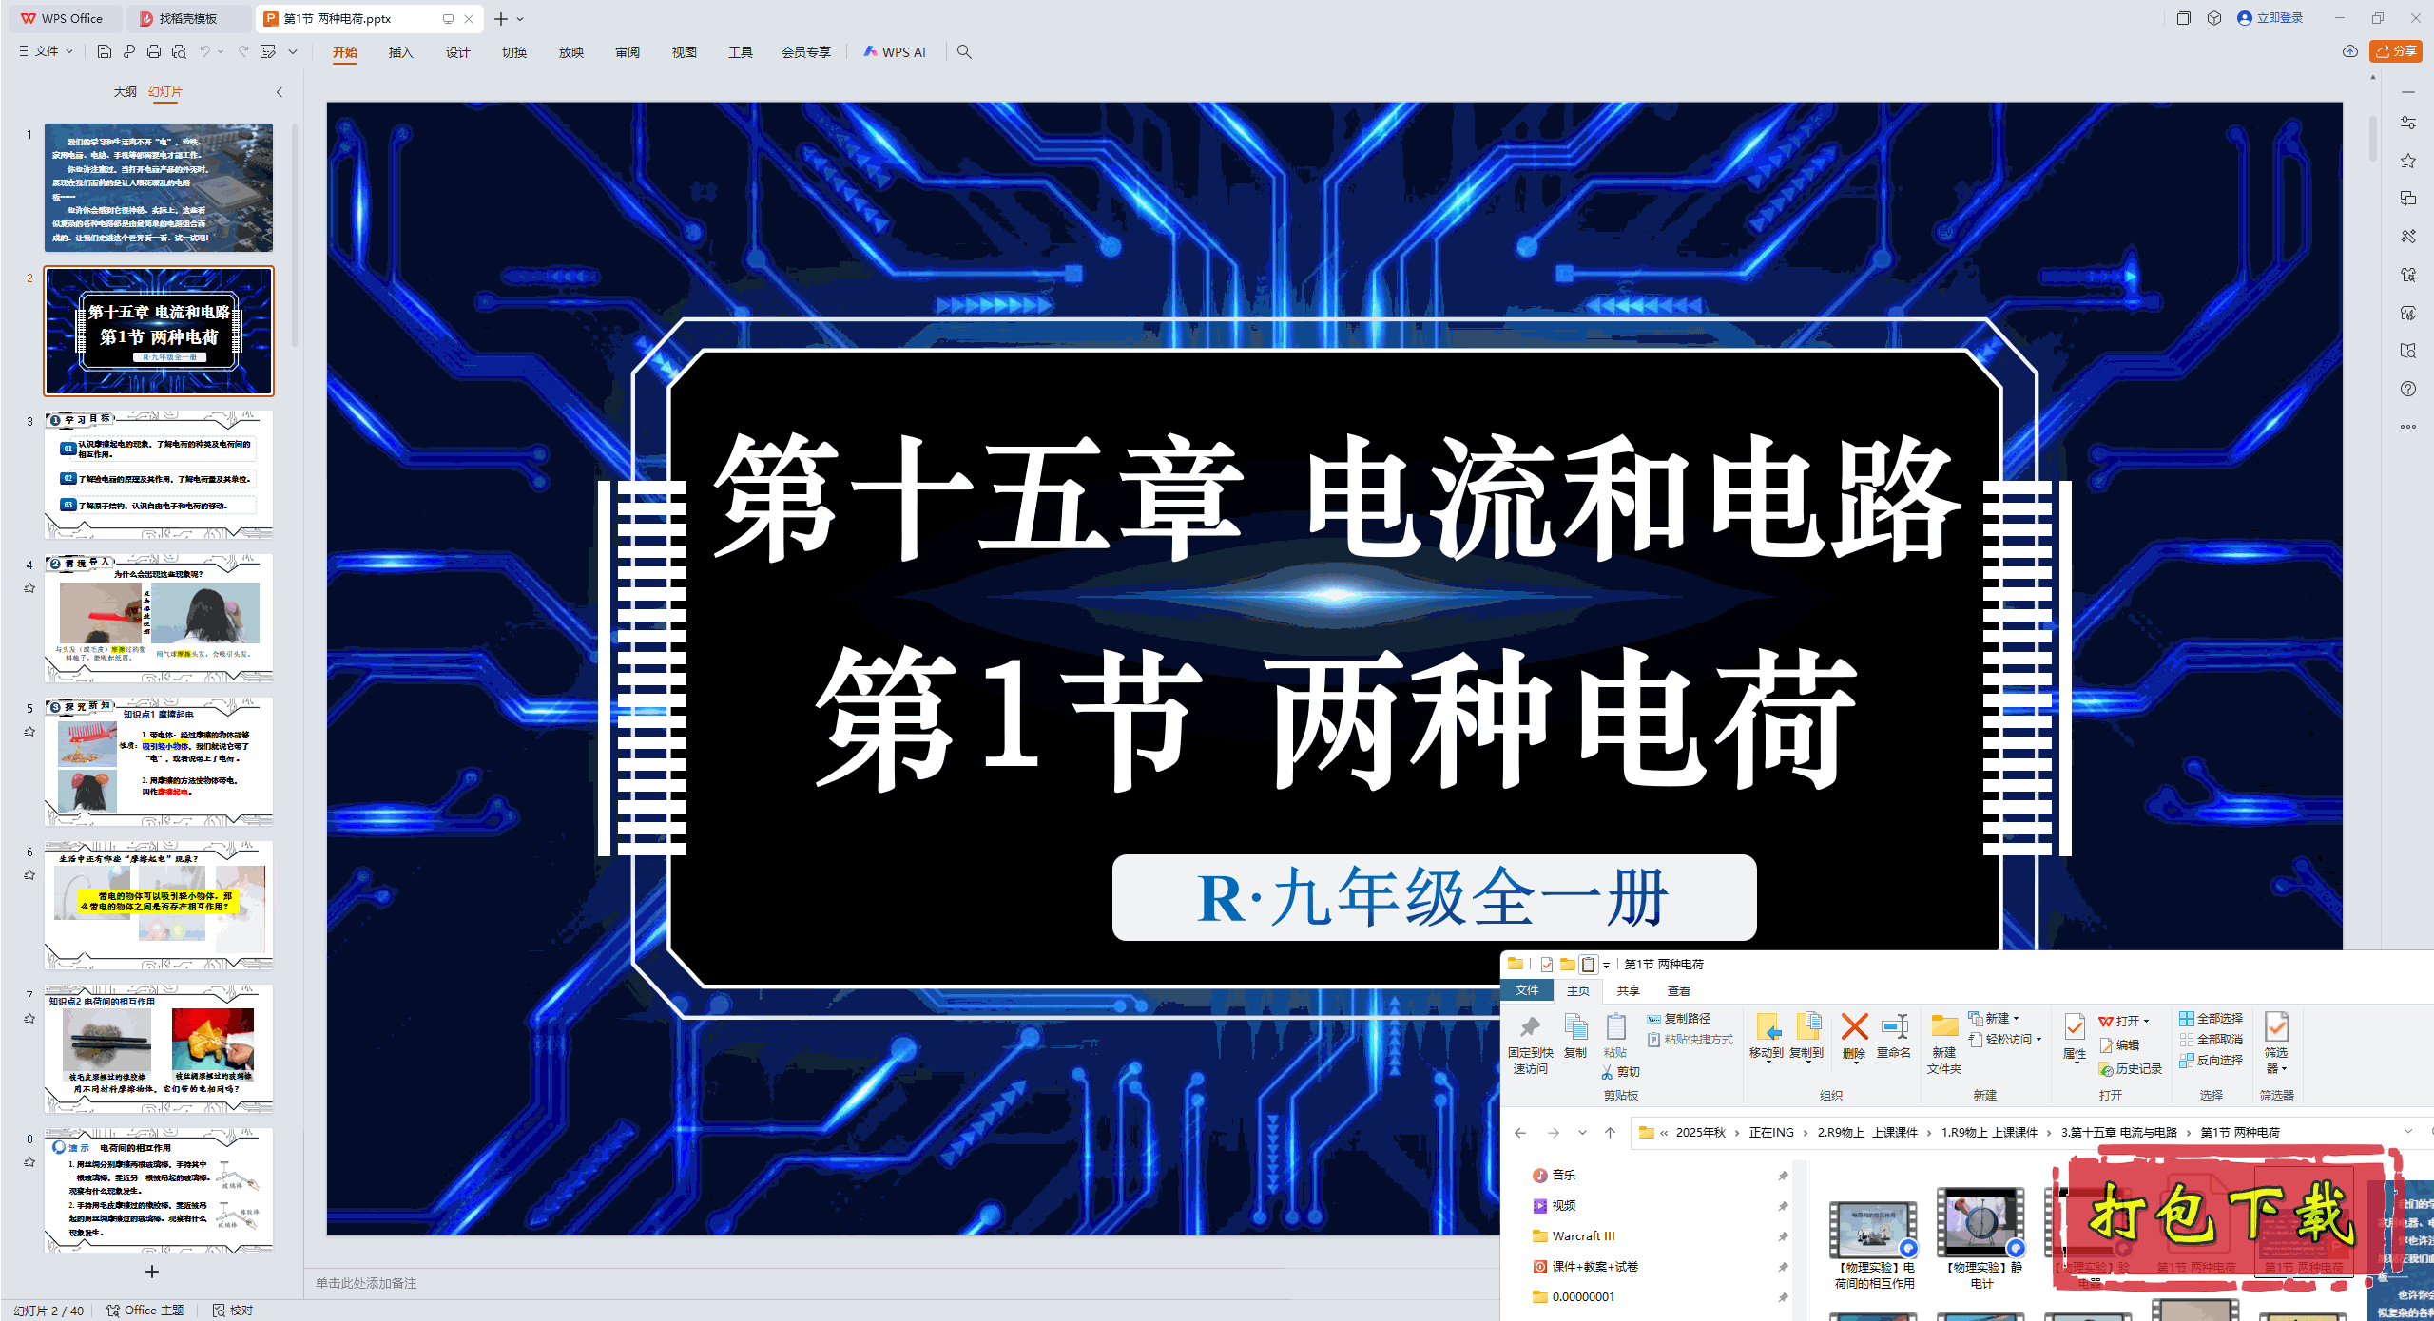Viewport: 2434px width, 1321px height.
Task: Click Select All in Explorer ribbon
Action: [2211, 1018]
